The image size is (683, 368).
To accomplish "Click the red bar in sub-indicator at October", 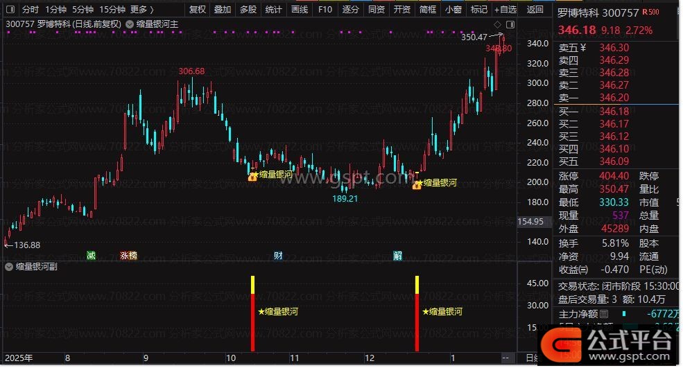I will tap(253, 322).
